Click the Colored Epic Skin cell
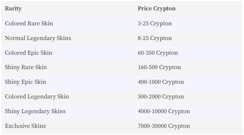This screenshot has width=244, height=135. (x=29, y=53)
